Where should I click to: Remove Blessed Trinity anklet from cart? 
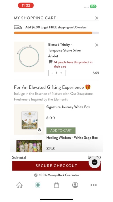[97, 45]
